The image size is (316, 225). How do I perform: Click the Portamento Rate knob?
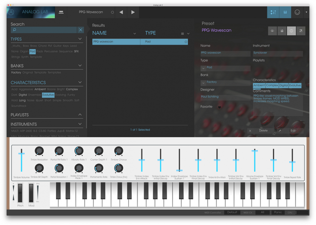point(99,168)
